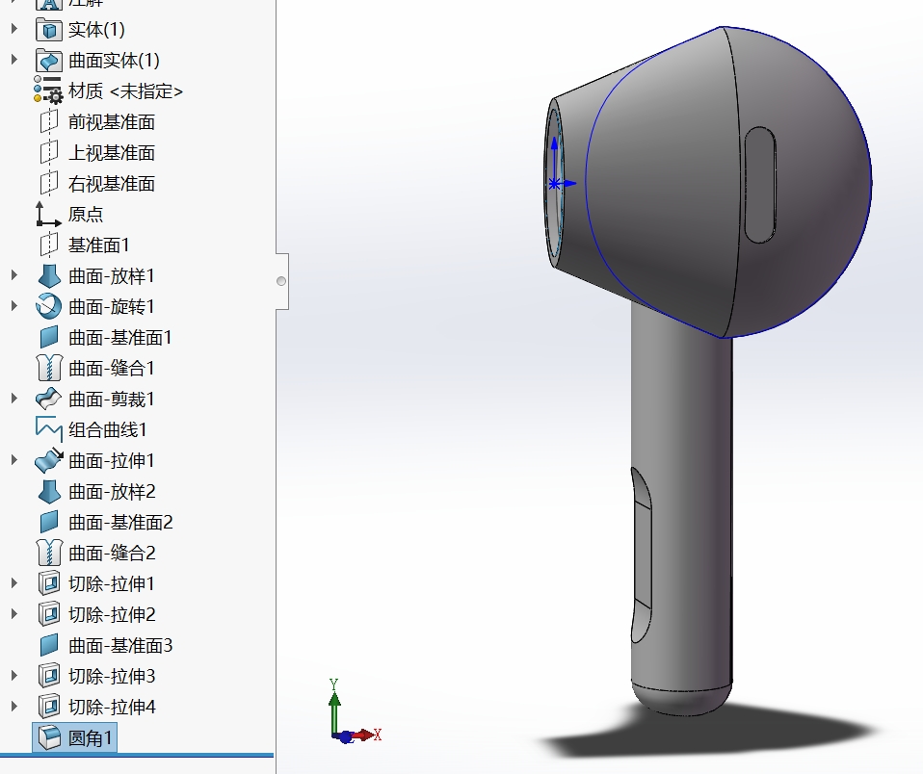Select the 曲面-放样2 label
The image size is (923, 774).
[111, 491]
